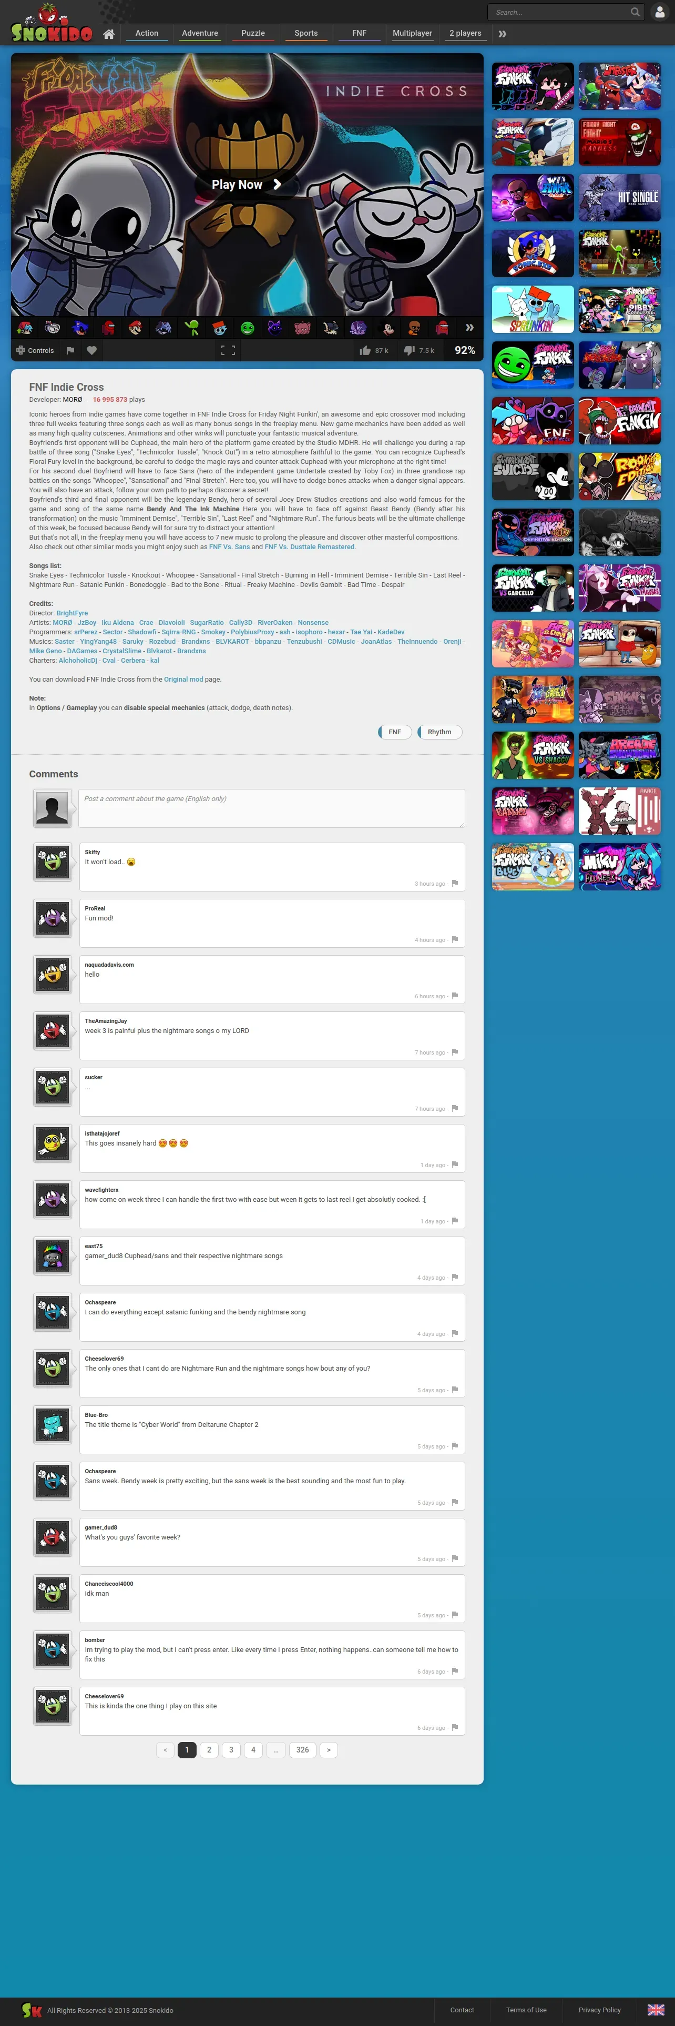This screenshot has height=2026, width=675.
Task: Open the Sports category tab
Action: pyautogui.click(x=306, y=33)
